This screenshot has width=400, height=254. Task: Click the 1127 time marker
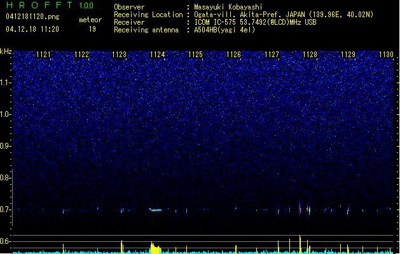pyautogui.click(x=272, y=55)
